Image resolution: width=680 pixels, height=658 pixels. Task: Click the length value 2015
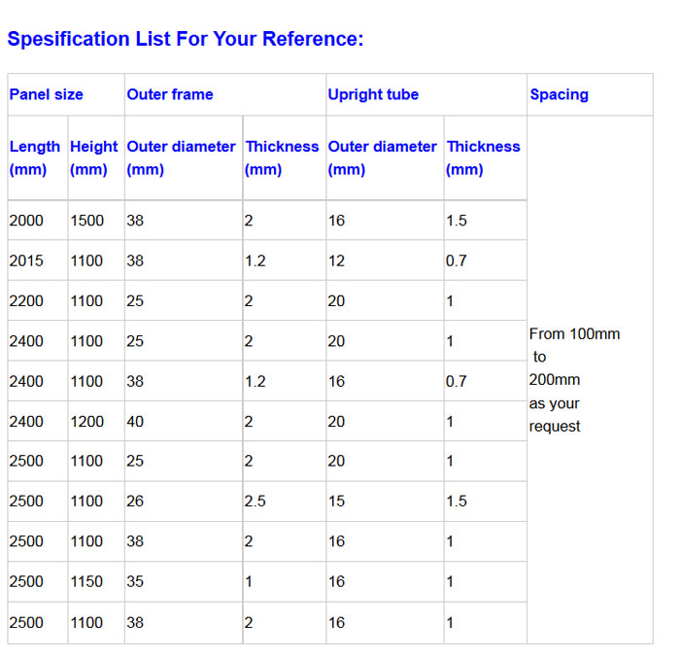[x=26, y=260]
